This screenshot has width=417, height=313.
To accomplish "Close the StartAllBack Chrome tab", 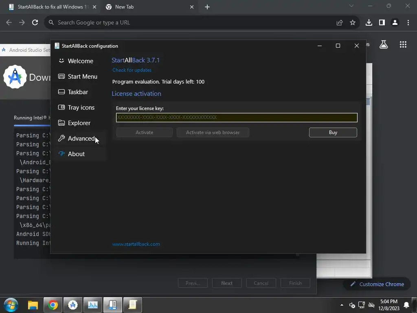I will tap(94, 7).
